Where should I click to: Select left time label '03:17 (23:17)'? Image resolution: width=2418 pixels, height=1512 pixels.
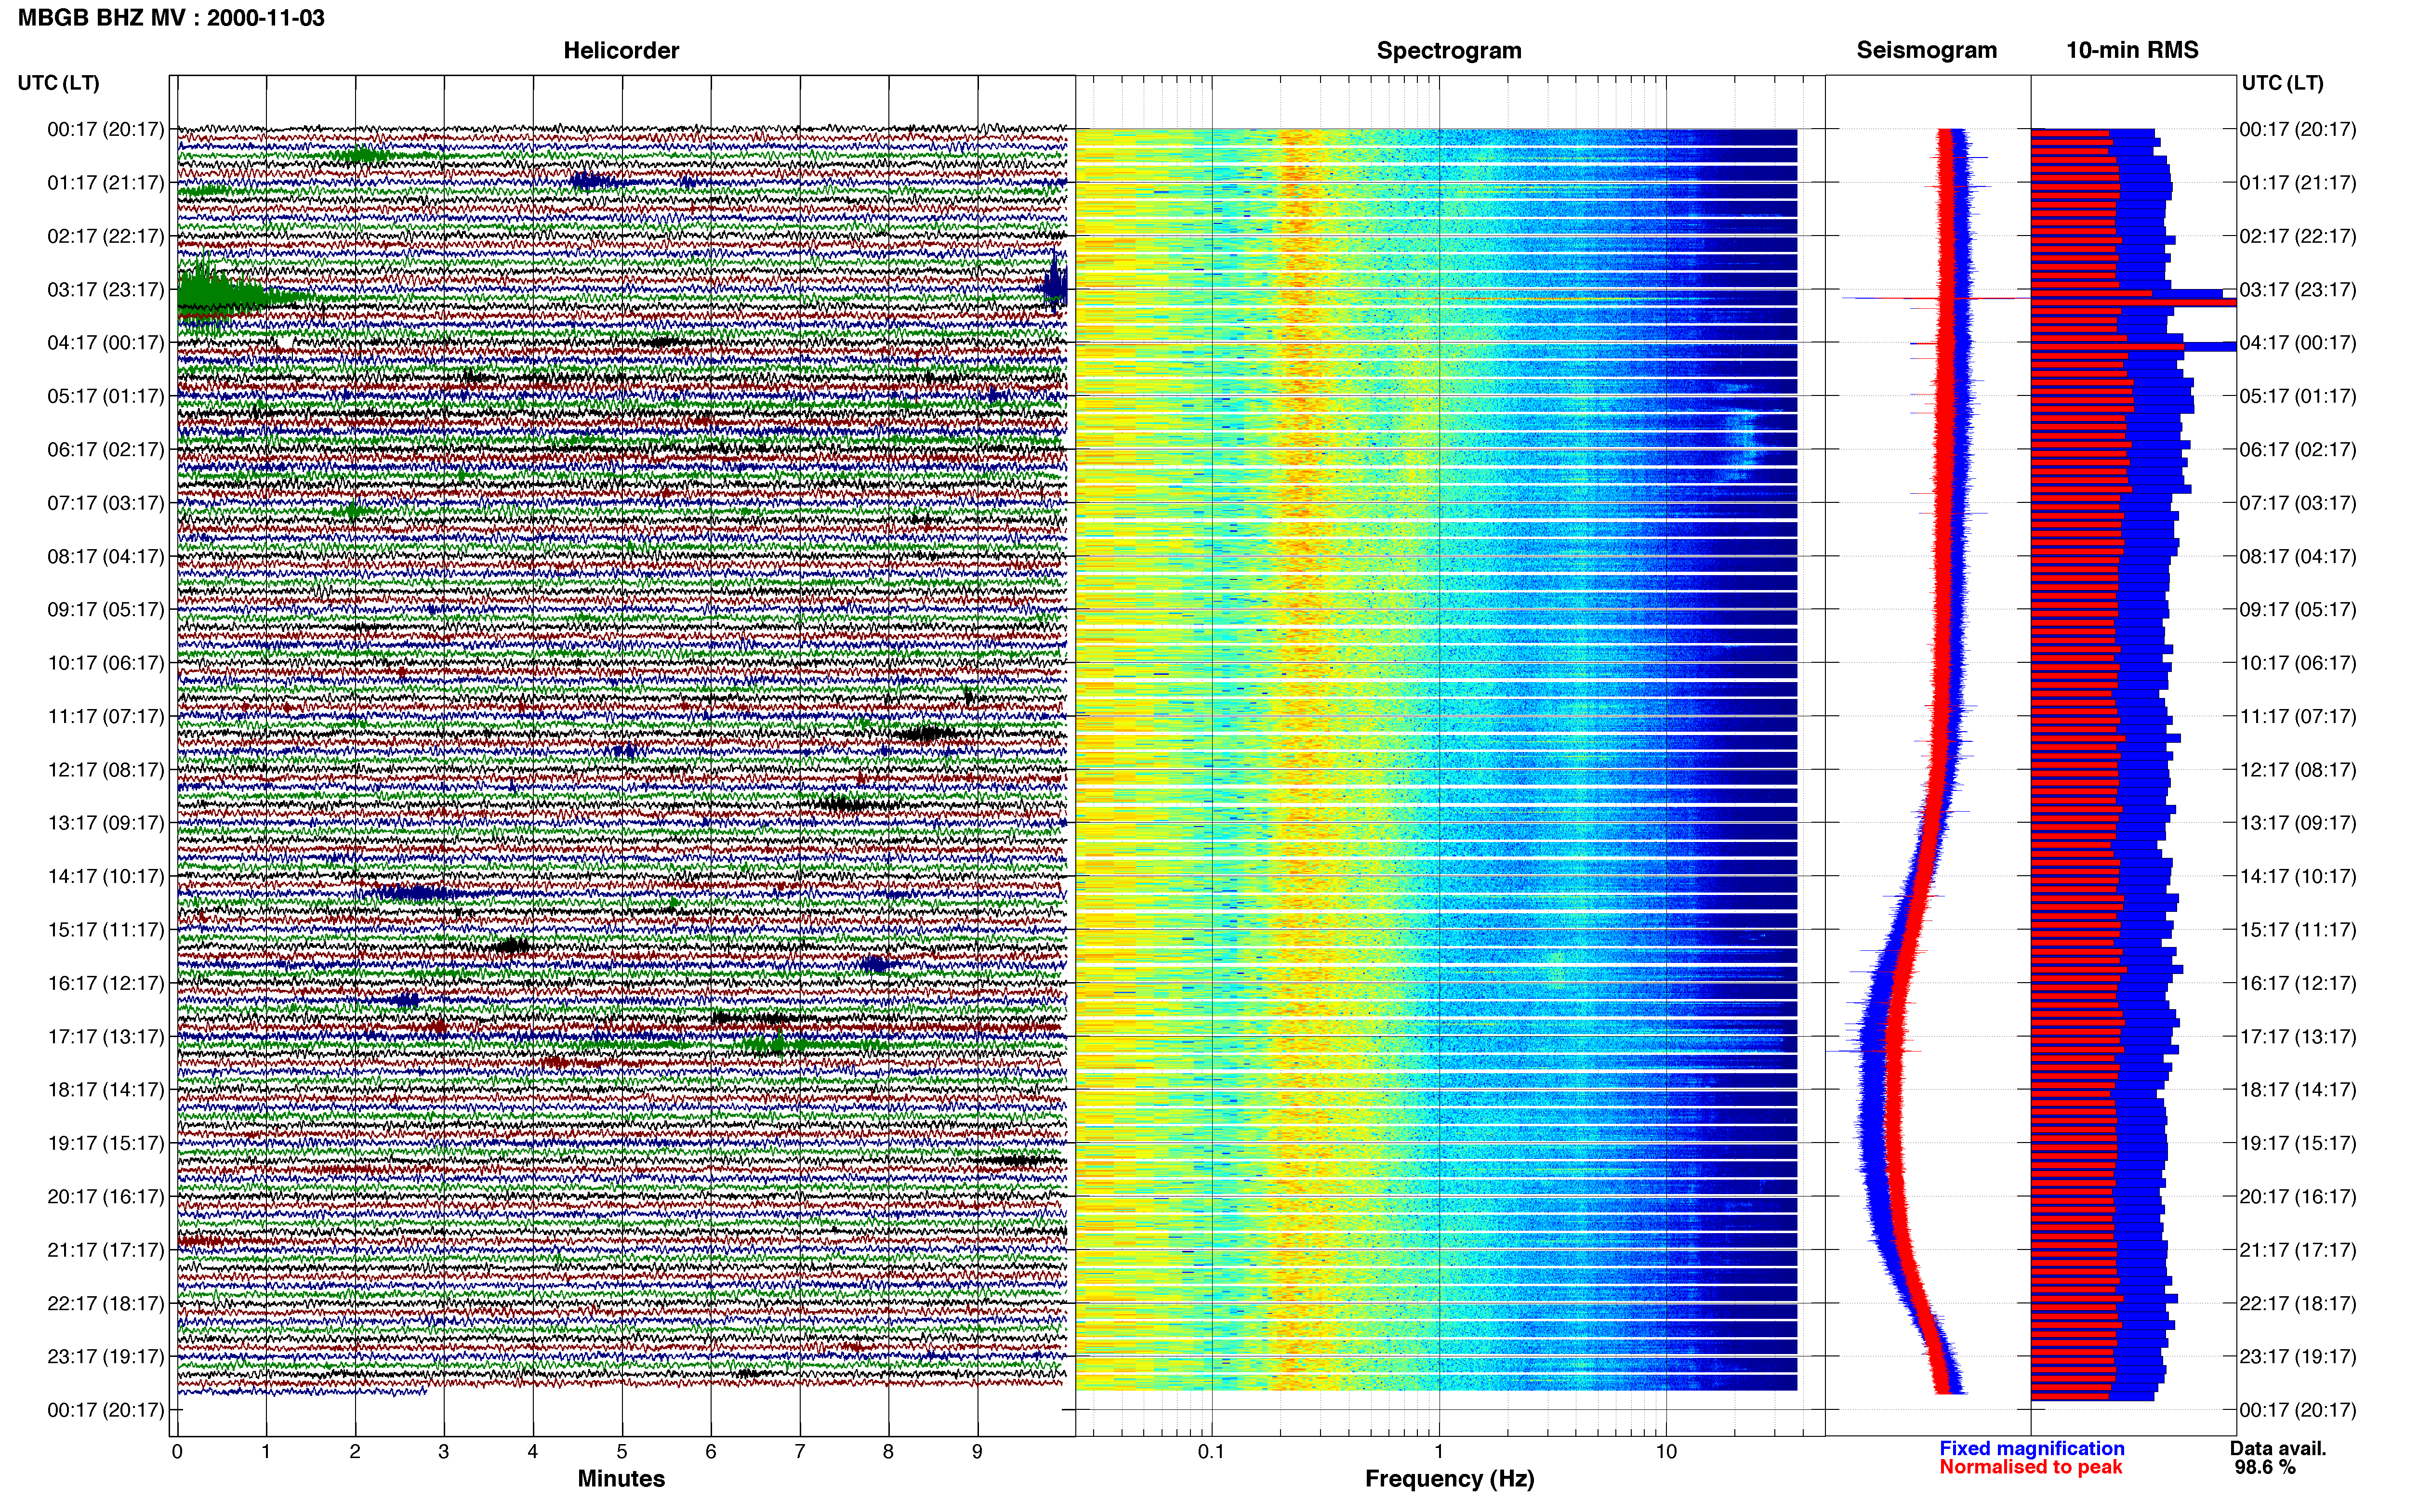point(106,290)
